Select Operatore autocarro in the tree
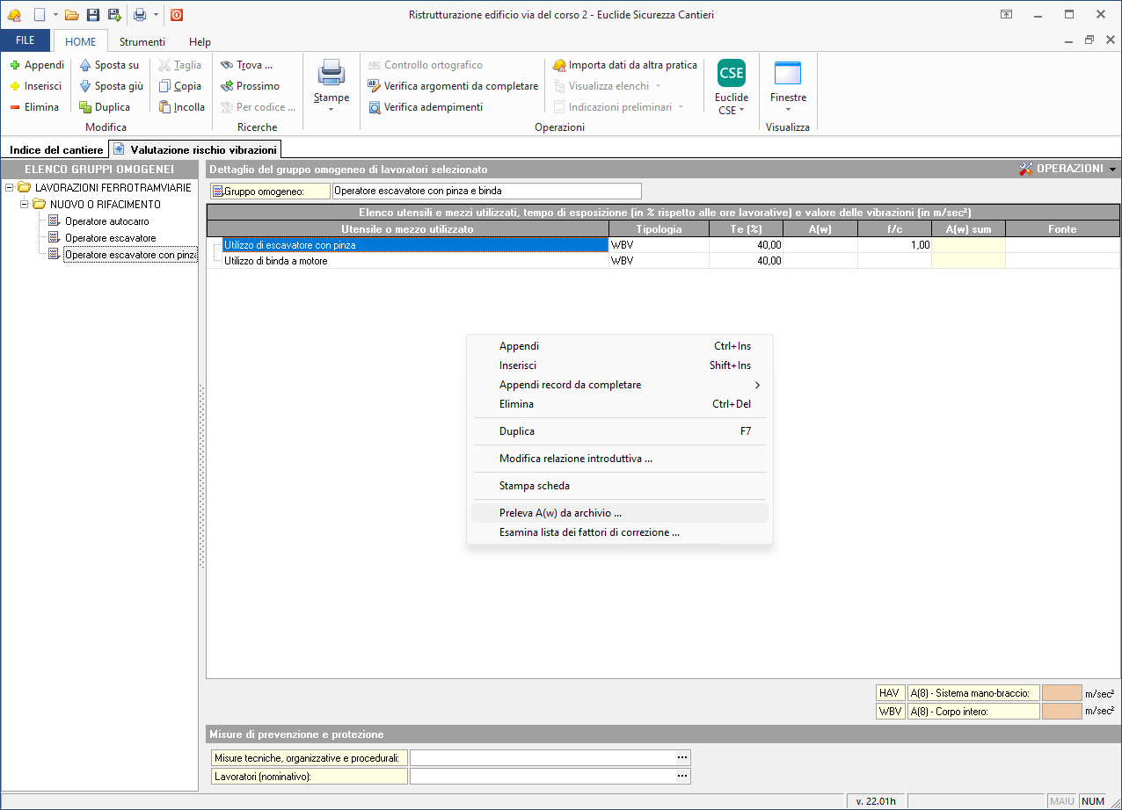1122x810 pixels. pyautogui.click(x=106, y=221)
